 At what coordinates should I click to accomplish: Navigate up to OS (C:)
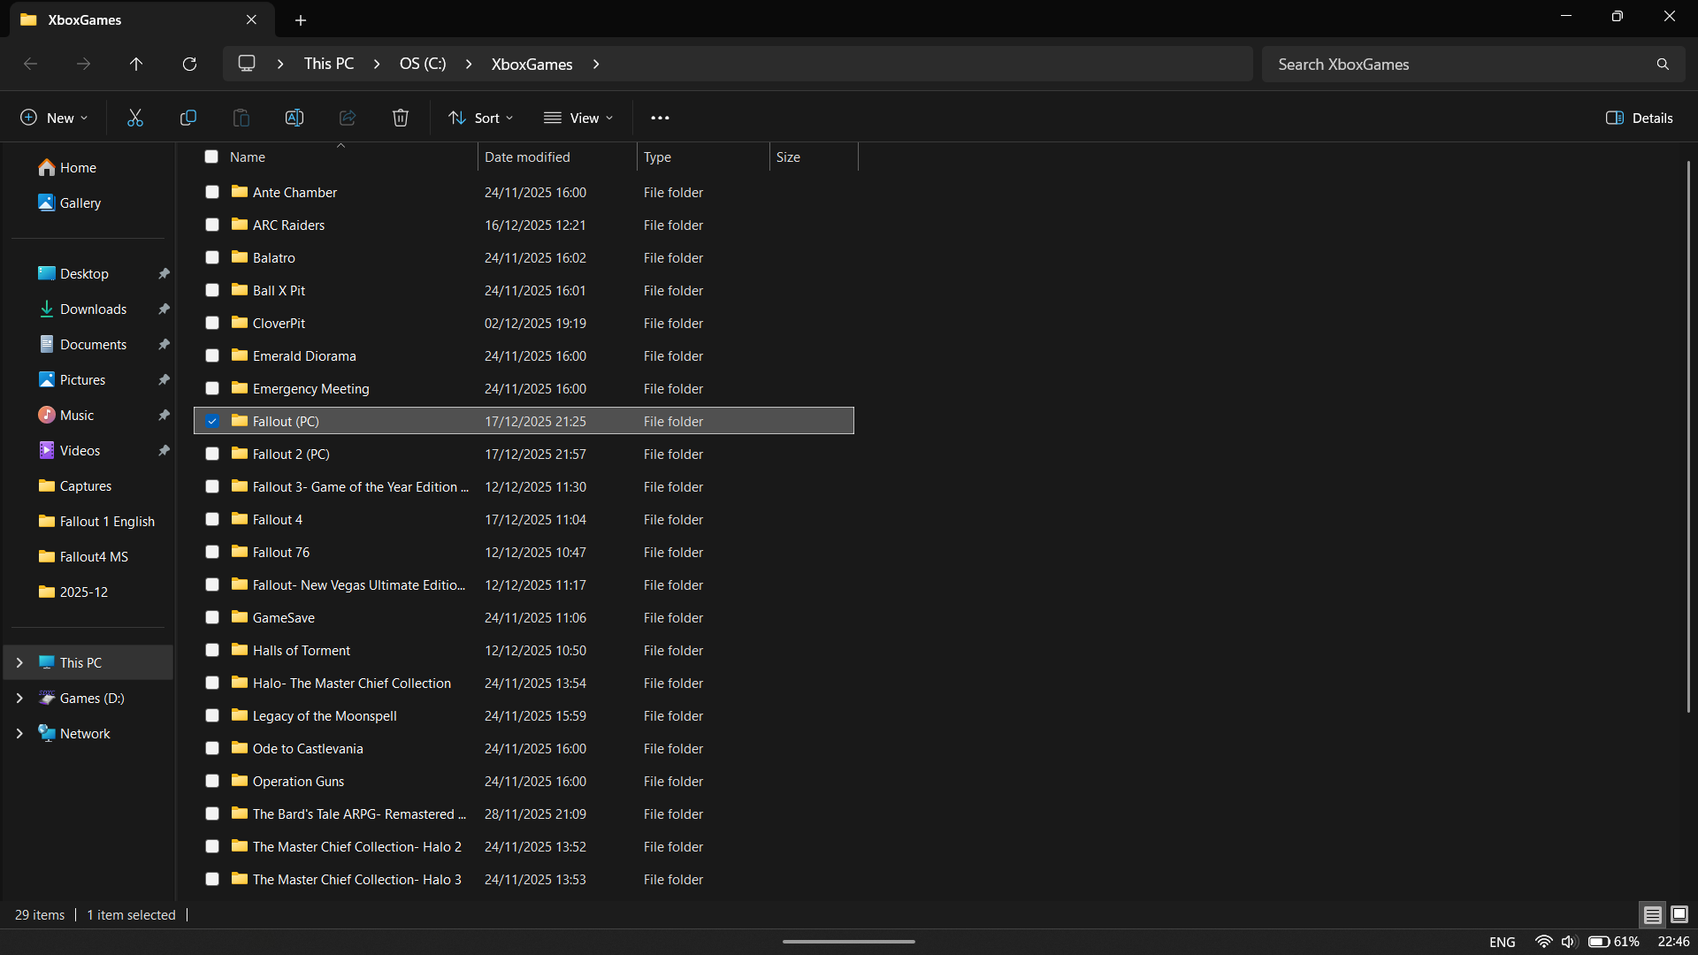tap(135, 64)
